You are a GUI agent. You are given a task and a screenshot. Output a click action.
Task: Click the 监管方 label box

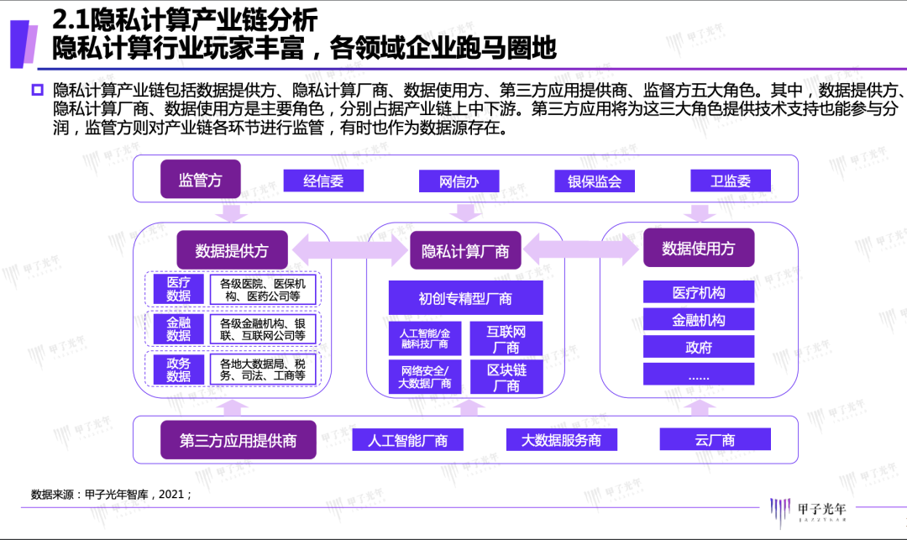200,179
